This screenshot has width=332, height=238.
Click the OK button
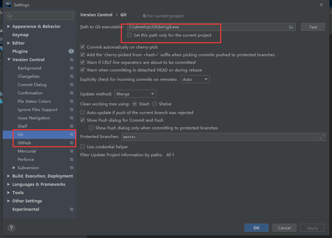coord(256,228)
